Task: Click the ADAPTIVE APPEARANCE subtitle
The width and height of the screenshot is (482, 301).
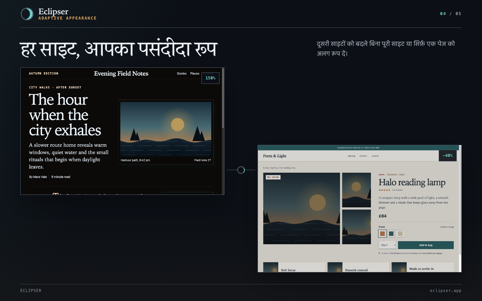Action: click(x=67, y=18)
